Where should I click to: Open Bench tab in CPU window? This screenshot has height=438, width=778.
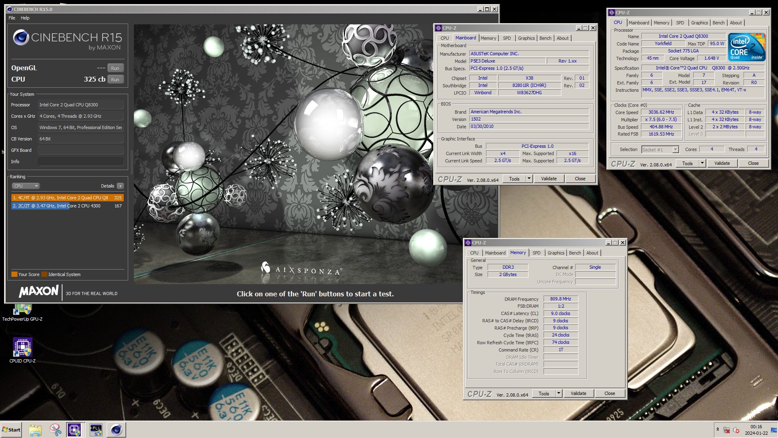pyautogui.click(x=718, y=23)
